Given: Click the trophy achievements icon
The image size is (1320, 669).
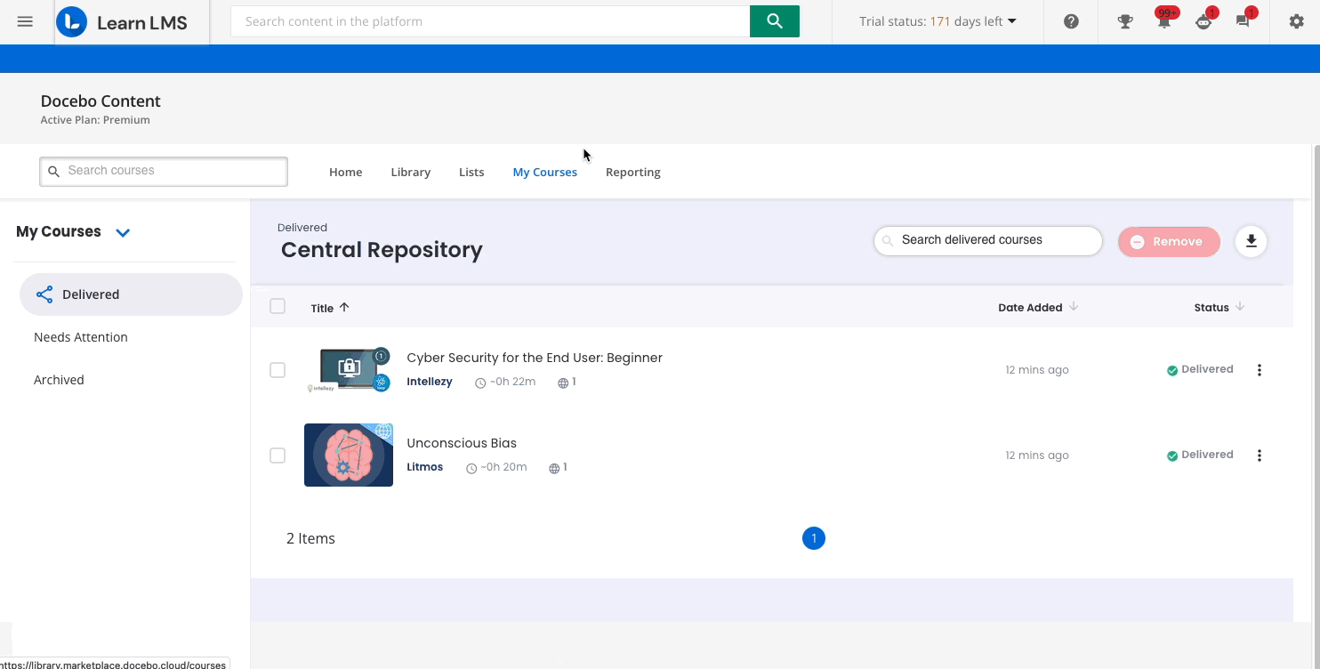Looking at the screenshot, I should 1124,21.
